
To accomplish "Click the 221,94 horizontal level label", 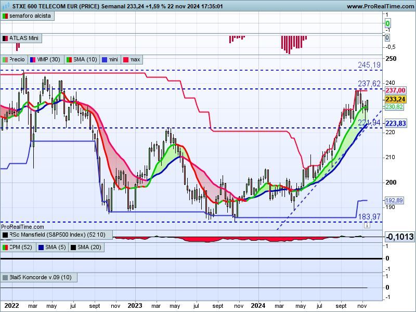I will click(369, 123).
